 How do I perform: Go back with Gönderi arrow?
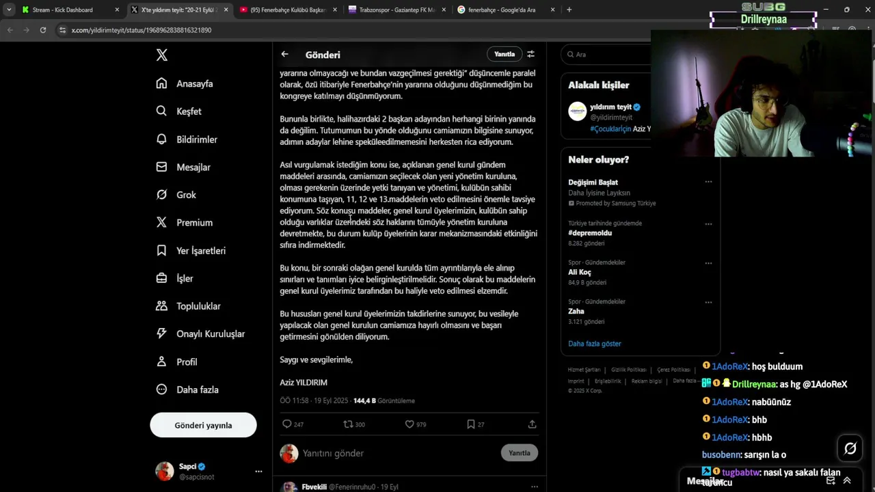pos(285,55)
